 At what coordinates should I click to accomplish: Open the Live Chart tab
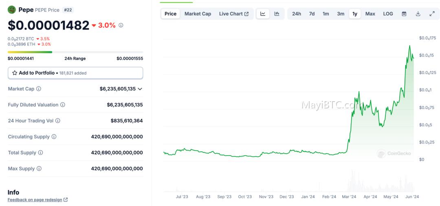point(234,14)
